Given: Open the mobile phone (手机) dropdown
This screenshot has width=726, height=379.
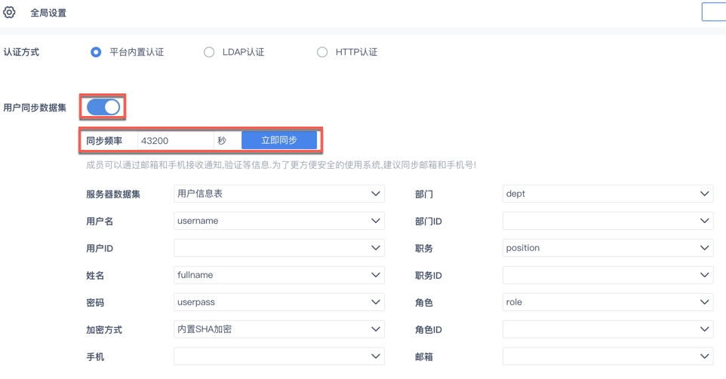Looking at the screenshot, I should tap(278, 356).
